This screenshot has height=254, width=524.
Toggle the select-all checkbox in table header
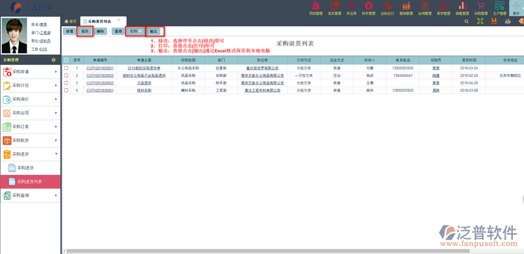click(66, 60)
